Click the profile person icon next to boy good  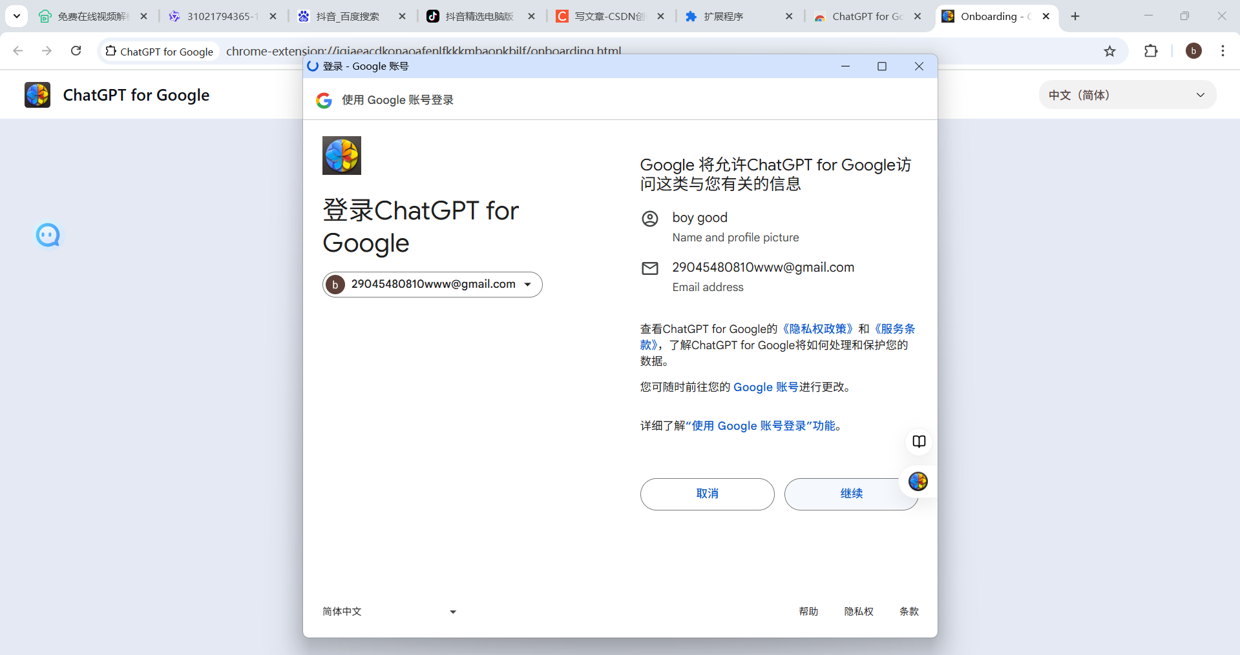(650, 219)
